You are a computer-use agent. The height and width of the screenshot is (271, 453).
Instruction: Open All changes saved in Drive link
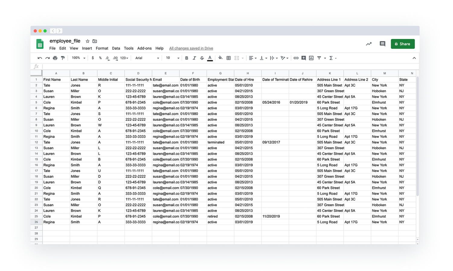coord(191,48)
